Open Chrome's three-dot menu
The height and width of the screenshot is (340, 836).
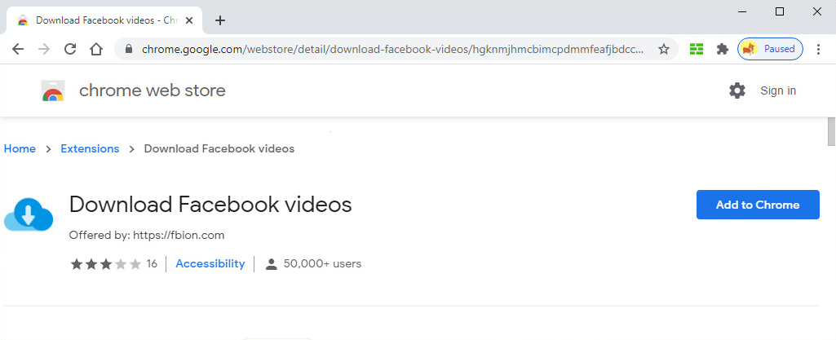pyautogui.click(x=818, y=49)
